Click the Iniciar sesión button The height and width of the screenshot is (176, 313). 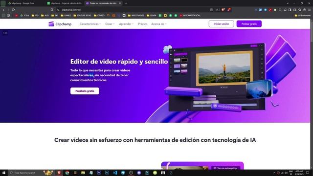coord(222,24)
